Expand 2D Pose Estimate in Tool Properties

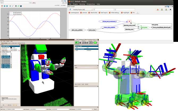(x=75, y=49)
